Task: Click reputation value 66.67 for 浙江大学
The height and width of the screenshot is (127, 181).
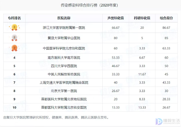Action: coord(116,28)
